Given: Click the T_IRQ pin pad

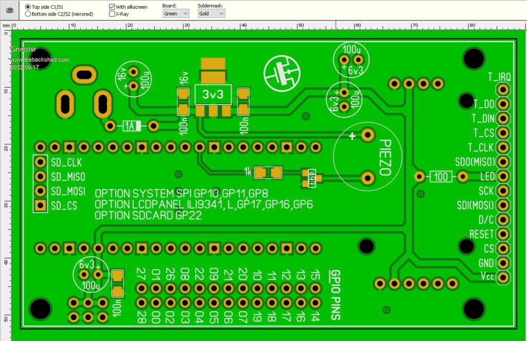Looking at the screenshot, I should tap(503, 89).
